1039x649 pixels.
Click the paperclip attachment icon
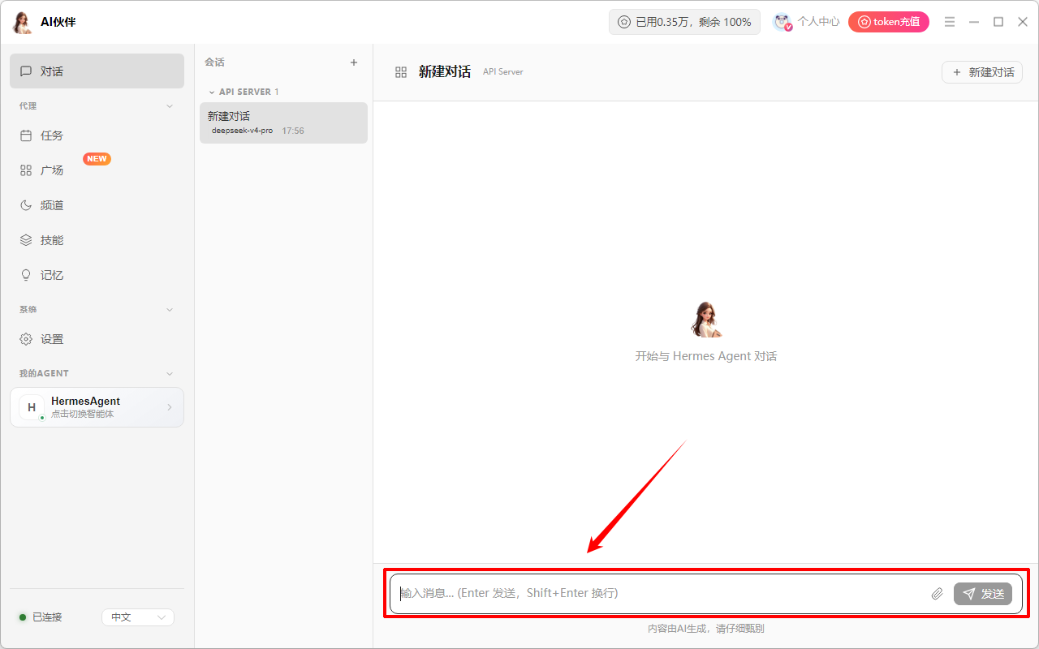coord(937,594)
